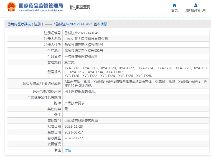Click 国家药品监督管理局 site title
This screenshot has height=158, width=211.
point(41,6)
